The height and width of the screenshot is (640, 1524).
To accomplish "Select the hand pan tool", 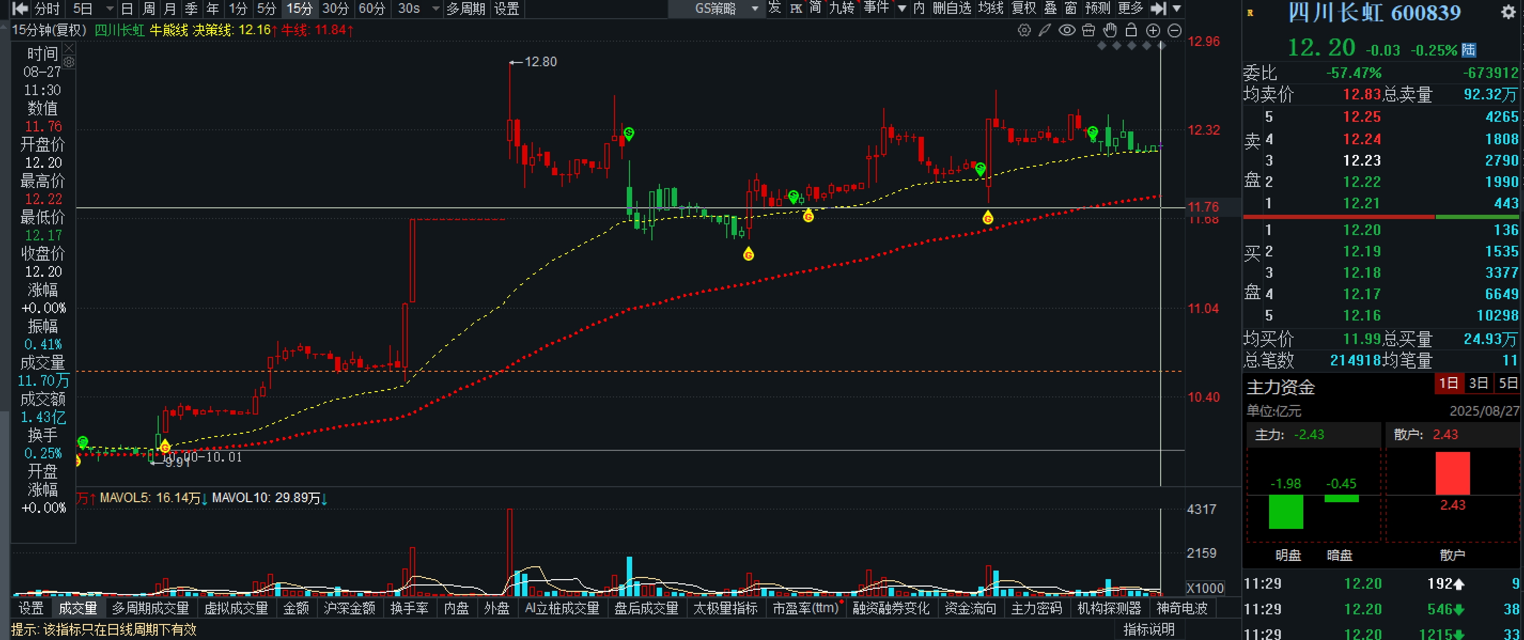I will 1110,30.
